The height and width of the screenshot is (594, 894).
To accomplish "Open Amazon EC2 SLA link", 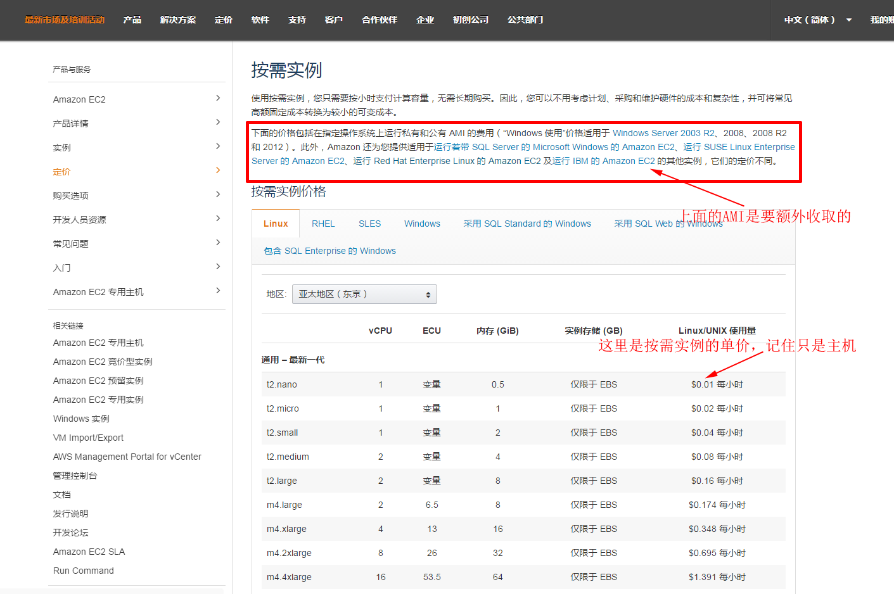I will (89, 552).
